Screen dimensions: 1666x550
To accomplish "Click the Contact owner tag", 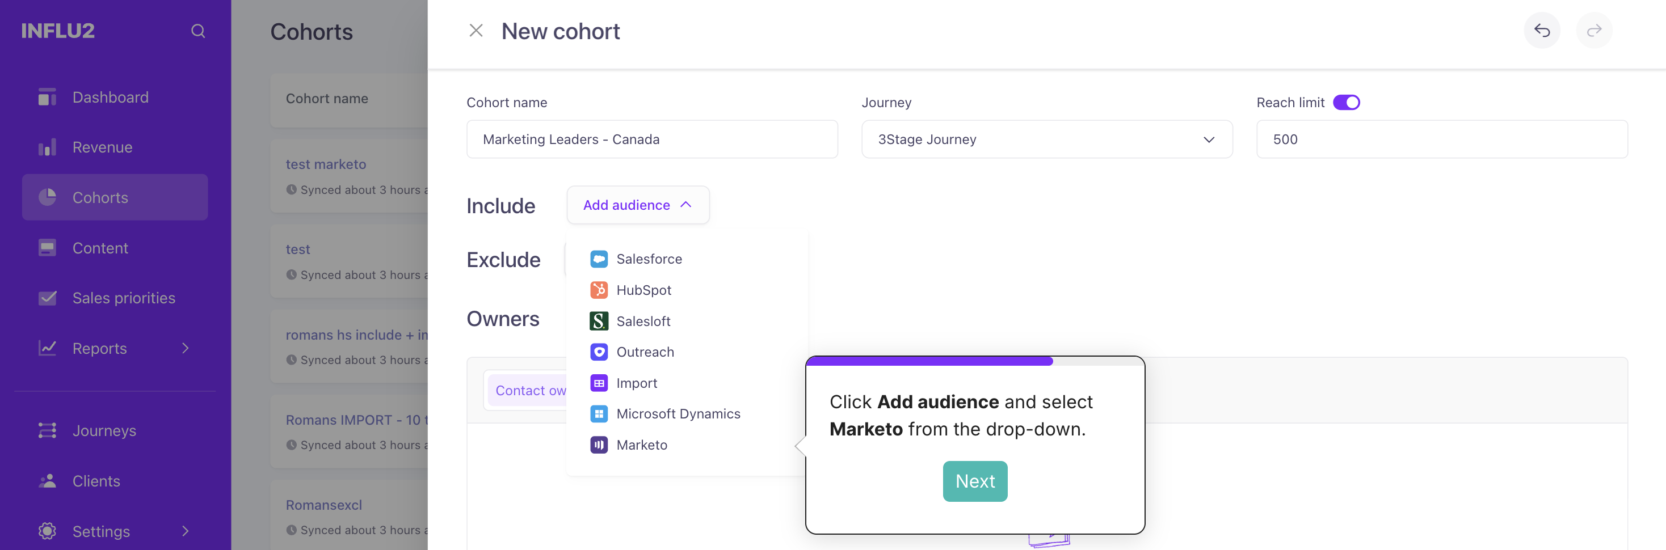I will (528, 390).
